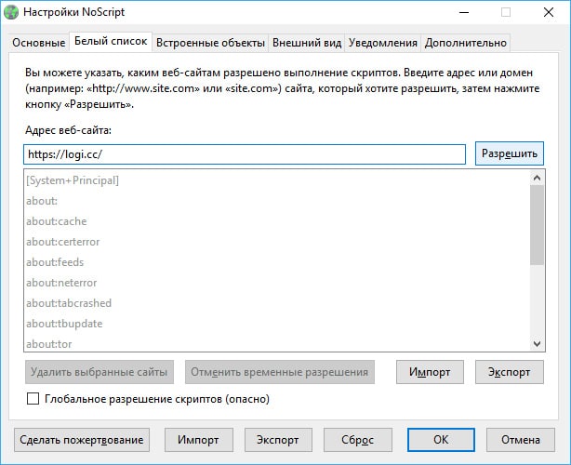
Task: Click Сделать пожертвование button
Action: (82, 440)
